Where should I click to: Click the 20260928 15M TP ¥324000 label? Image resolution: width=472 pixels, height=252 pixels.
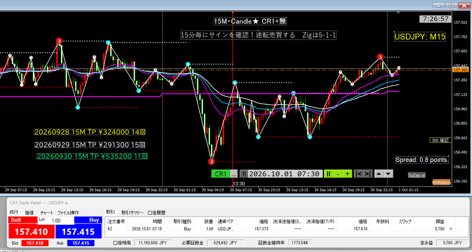point(90,132)
